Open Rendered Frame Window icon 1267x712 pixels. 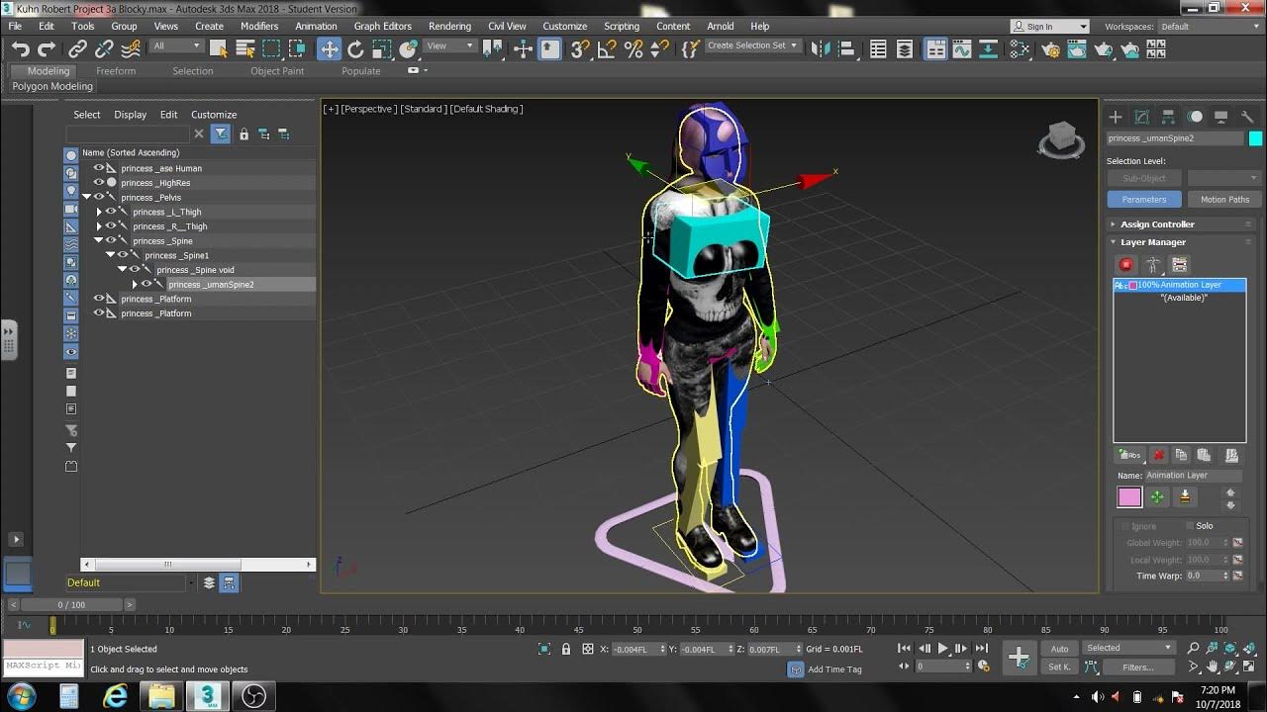1077,48
